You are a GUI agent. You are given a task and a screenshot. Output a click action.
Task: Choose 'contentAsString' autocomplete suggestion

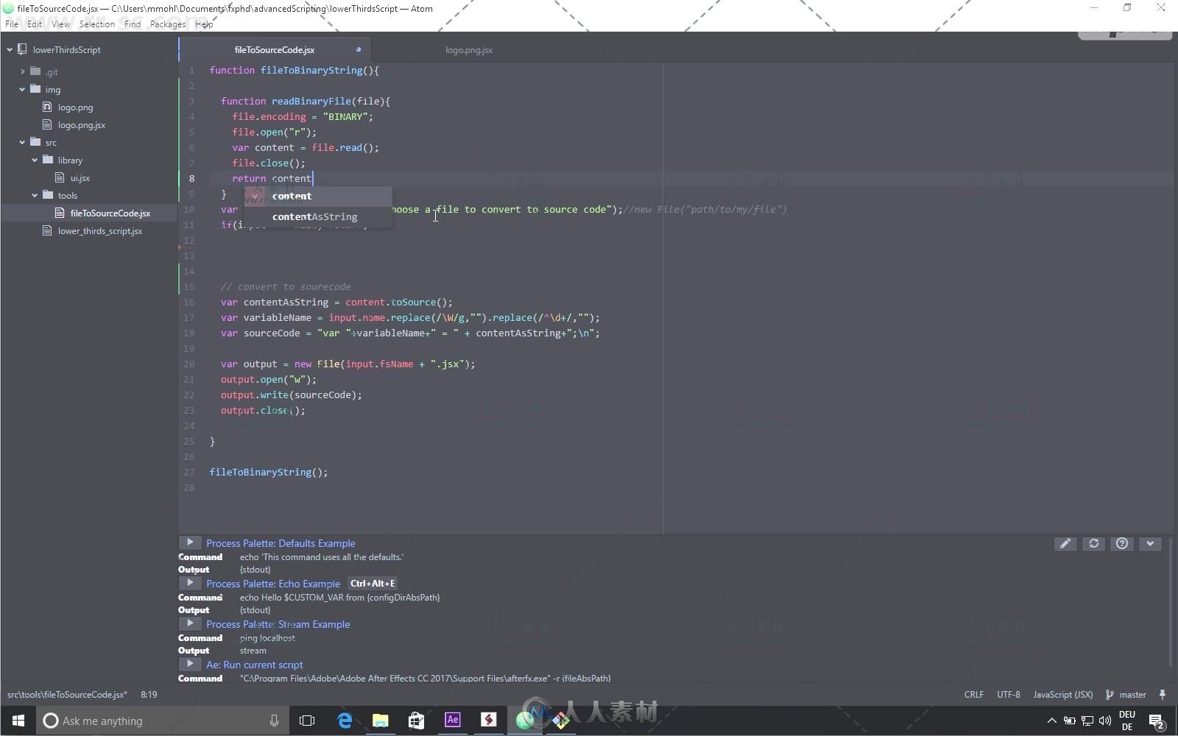click(x=318, y=216)
